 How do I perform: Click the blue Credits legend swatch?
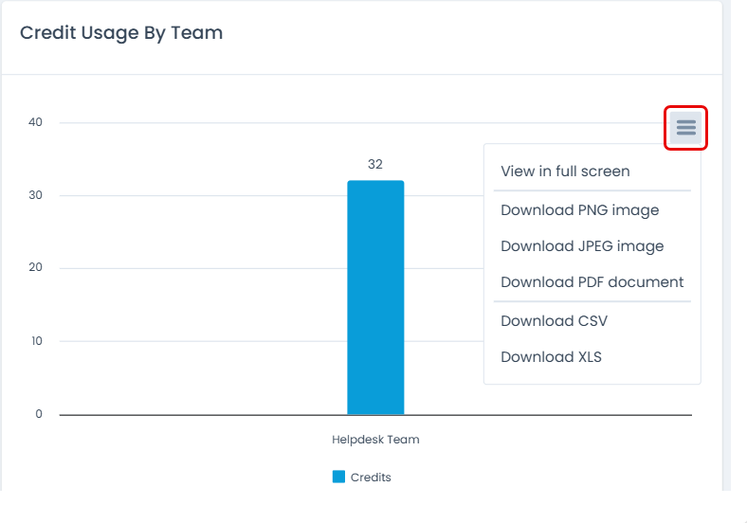click(338, 477)
